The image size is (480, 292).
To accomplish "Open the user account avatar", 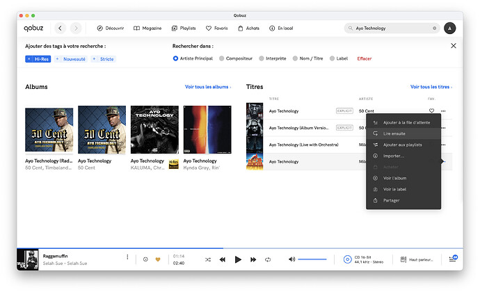I will (x=449, y=29).
